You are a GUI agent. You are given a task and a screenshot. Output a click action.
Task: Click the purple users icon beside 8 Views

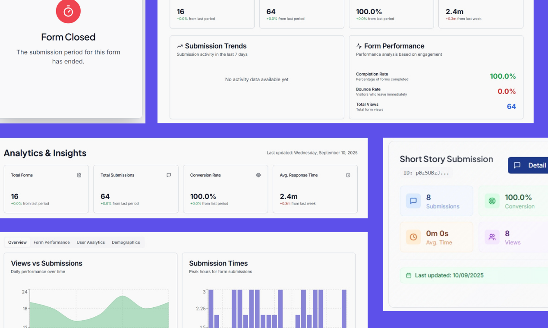(492, 237)
